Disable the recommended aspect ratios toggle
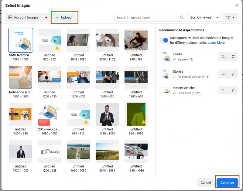This screenshot has height=191, width=243. tap(163, 40)
